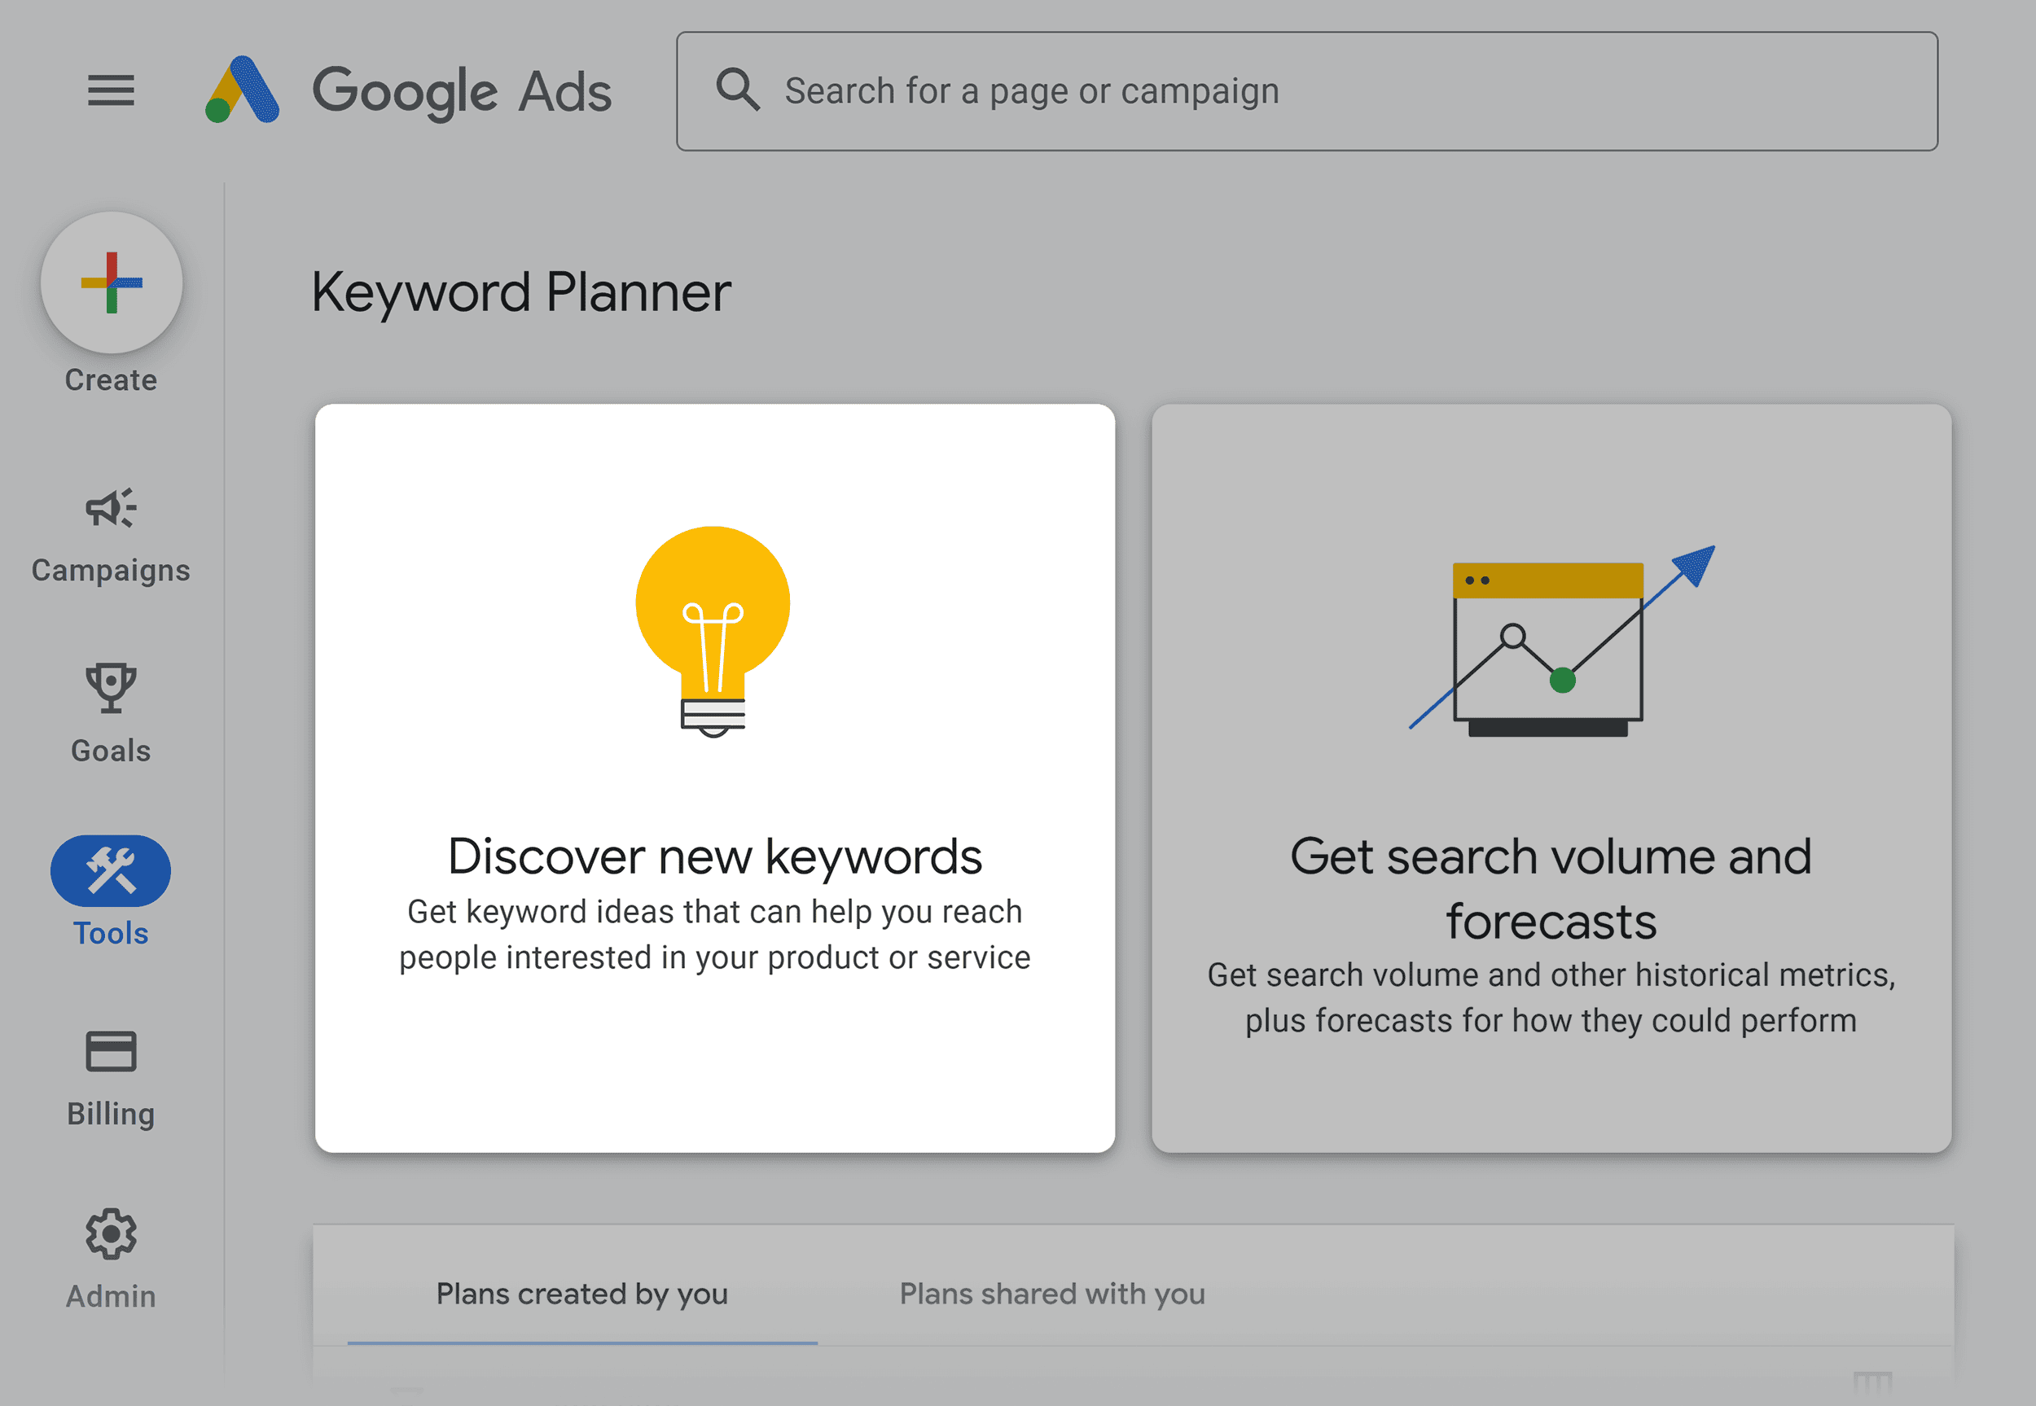Image resolution: width=2036 pixels, height=1406 pixels.
Task: Select the Campaigns icon in sidebar
Action: coord(110,508)
